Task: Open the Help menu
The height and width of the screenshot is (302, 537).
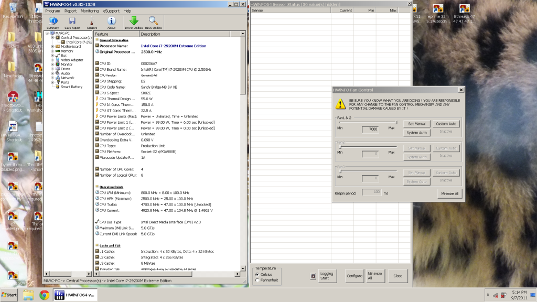Action: (127, 11)
